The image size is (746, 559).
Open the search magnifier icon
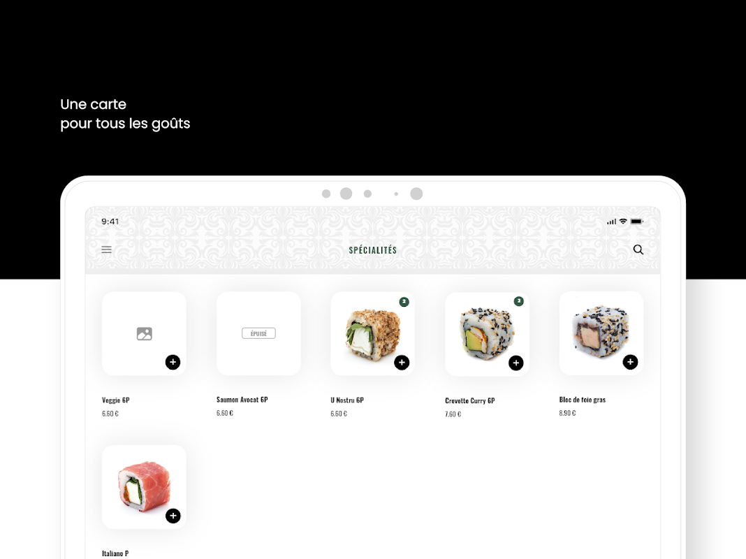[638, 249]
